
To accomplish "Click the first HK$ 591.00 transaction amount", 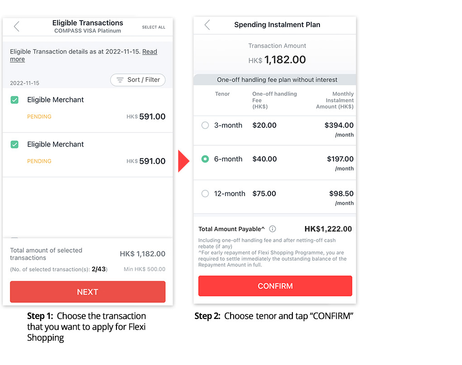I will pyautogui.click(x=146, y=116).
